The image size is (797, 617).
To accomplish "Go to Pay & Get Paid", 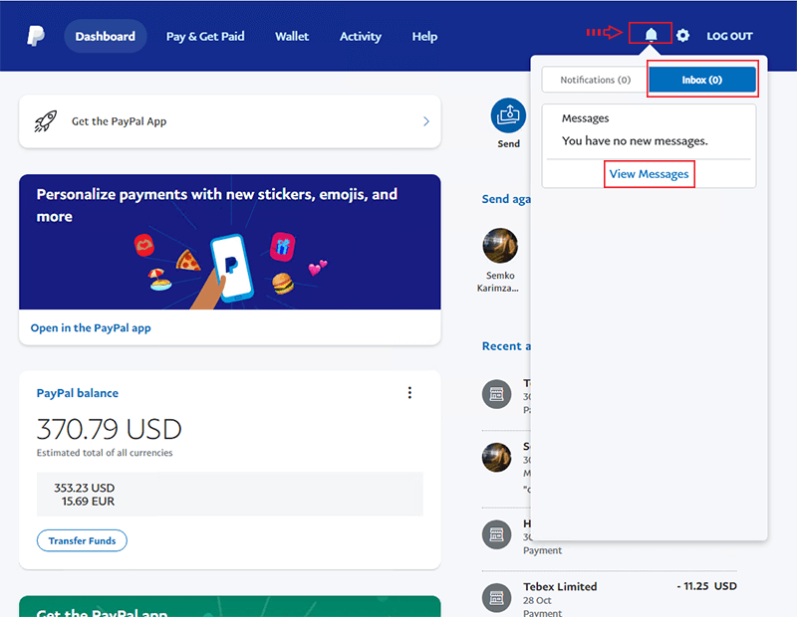I will coord(205,37).
